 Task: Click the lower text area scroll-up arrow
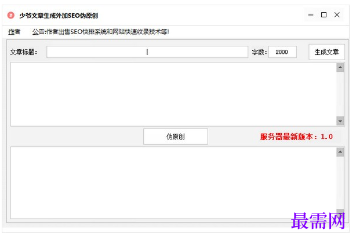click(340, 152)
